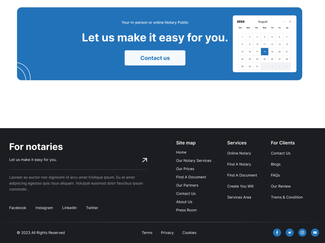Select August 22 in the calendar
The height and width of the screenshot is (243, 325).
[242, 59]
